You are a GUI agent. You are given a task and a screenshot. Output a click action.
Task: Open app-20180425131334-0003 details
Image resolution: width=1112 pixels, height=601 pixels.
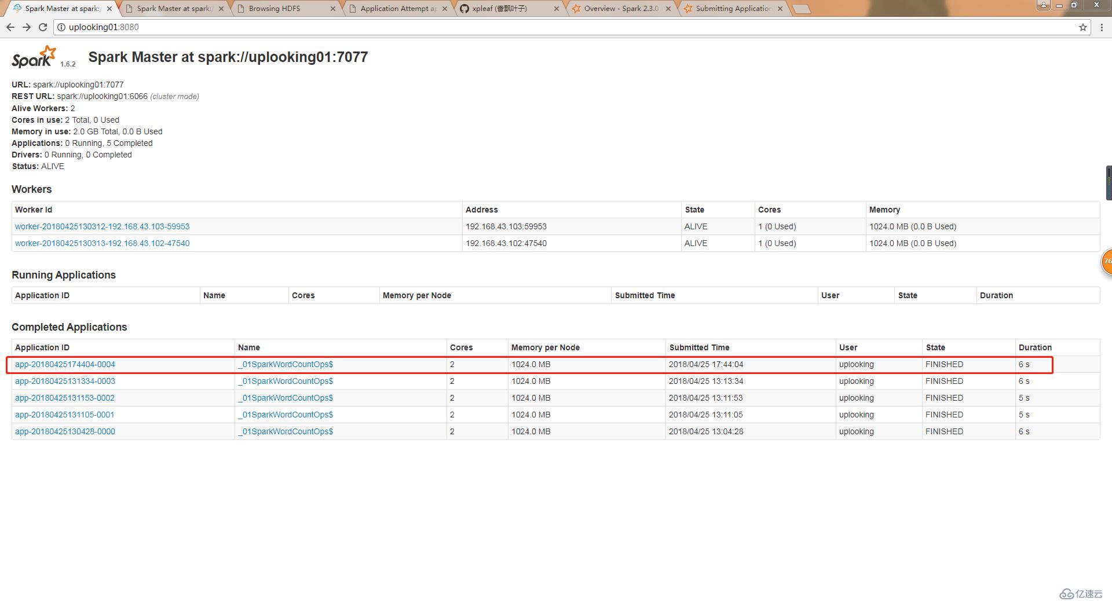(x=65, y=381)
